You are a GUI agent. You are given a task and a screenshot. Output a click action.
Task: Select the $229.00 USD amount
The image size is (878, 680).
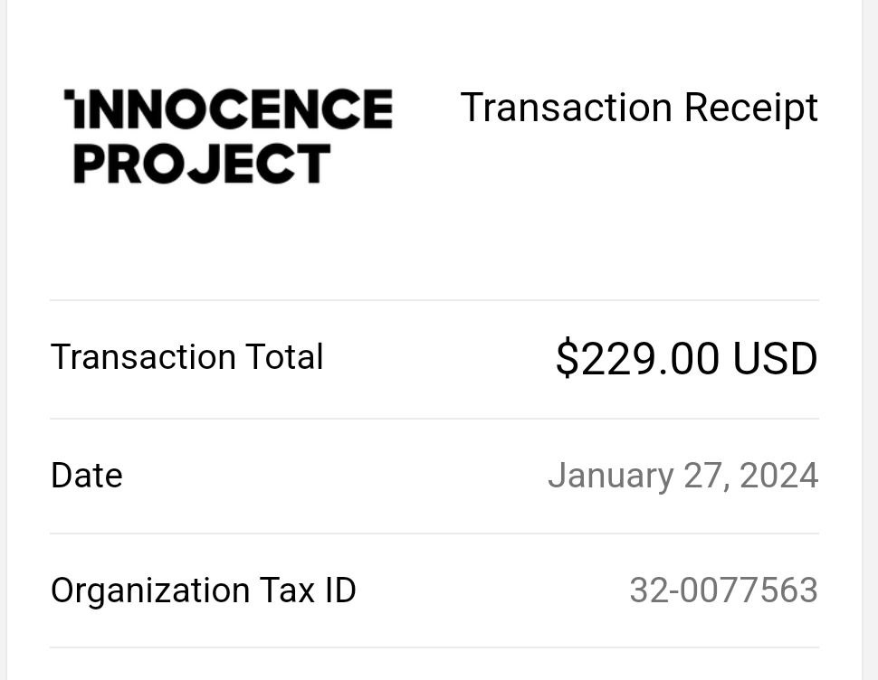[x=686, y=358]
